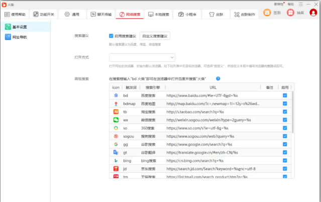Click the Google icon in the gg row
321x202 pixels.
pos(116,144)
